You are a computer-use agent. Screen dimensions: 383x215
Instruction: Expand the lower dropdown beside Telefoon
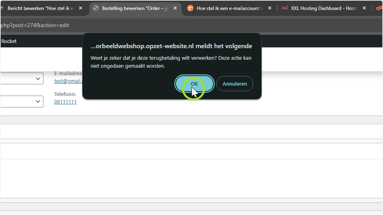coord(22,101)
